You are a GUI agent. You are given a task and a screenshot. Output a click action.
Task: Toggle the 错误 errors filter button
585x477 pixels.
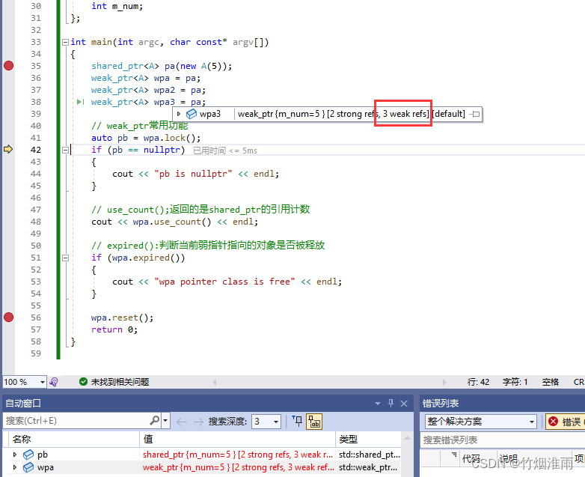[x=565, y=422]
